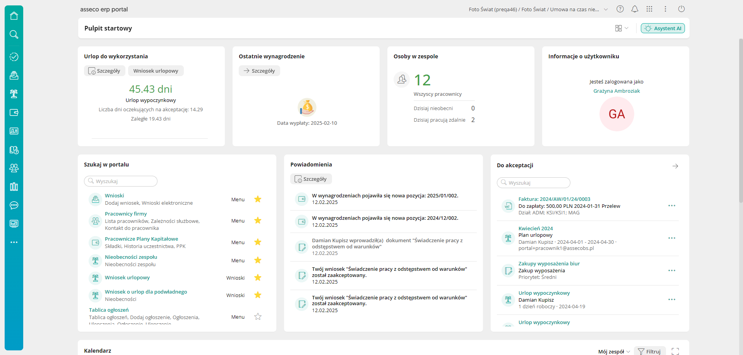The width and height of the screenshot is (743, 355).
Task: Click the sidebar search magnifier icon
Action: coord(14,34)
